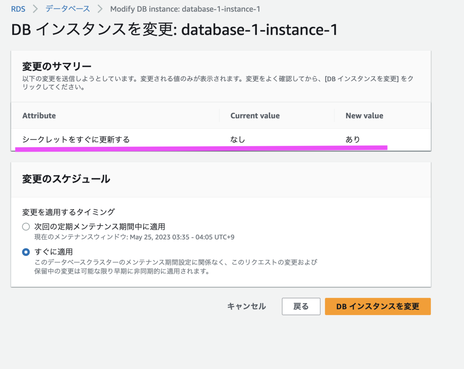Screen dimensions: 464x369
Task: Click the chevron right after データベース breadcrumb
Action: [100, 9]
